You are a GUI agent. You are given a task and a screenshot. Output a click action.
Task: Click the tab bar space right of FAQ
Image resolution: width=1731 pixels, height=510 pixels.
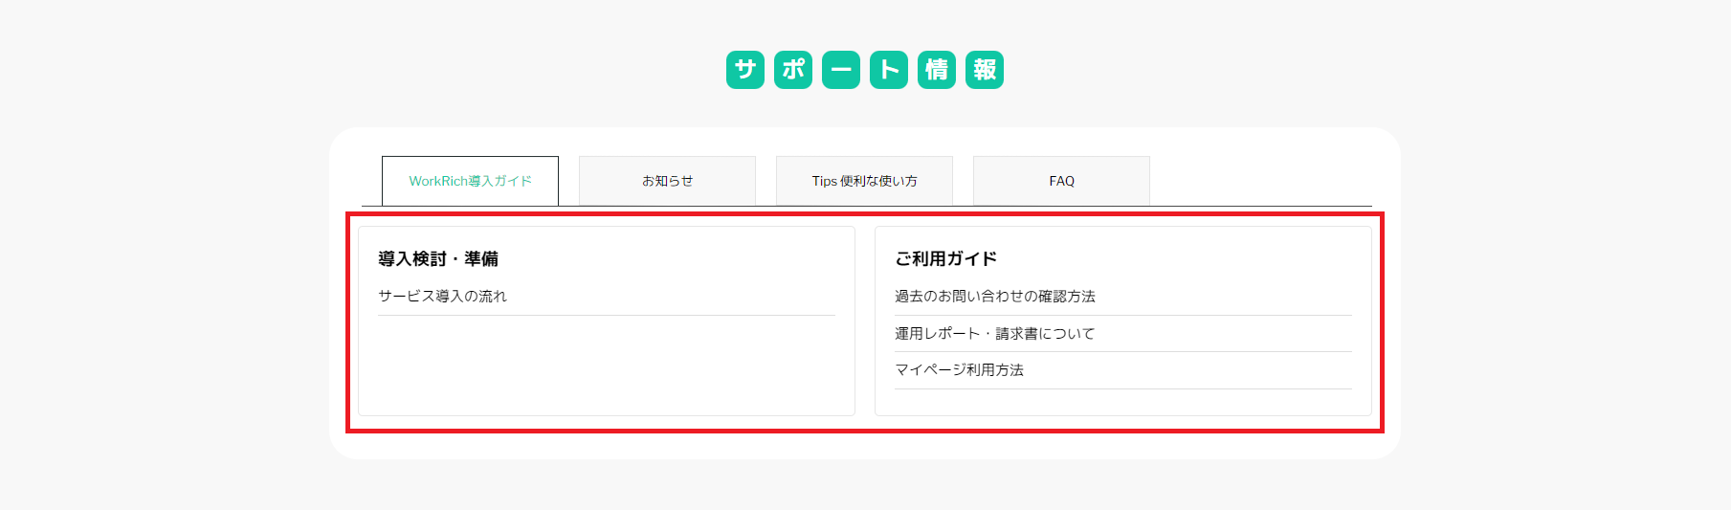click(1261, 181)
